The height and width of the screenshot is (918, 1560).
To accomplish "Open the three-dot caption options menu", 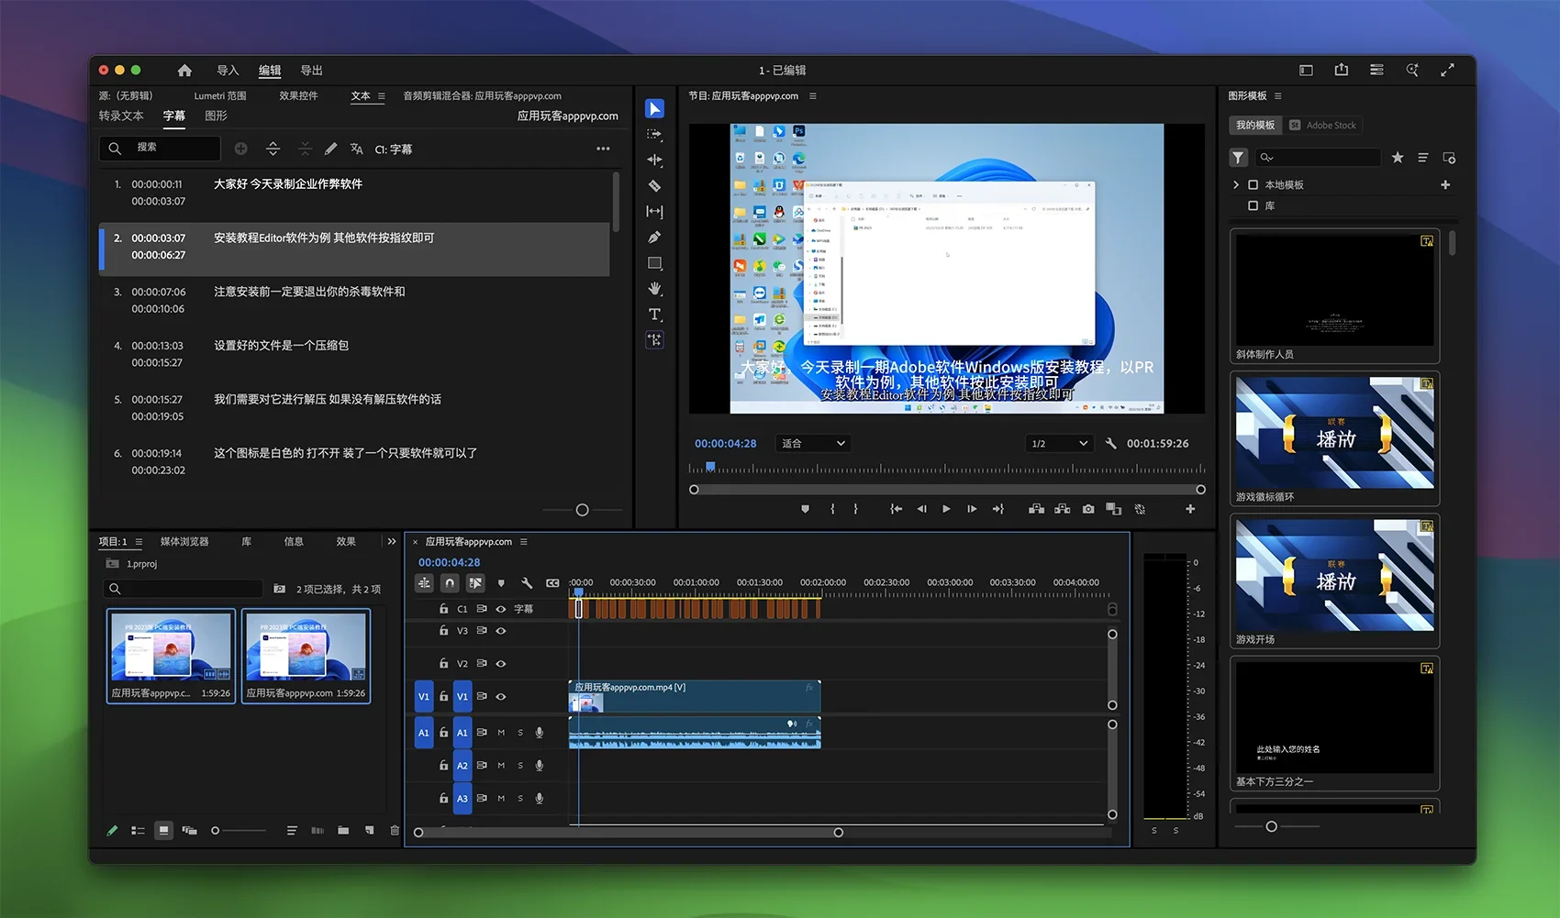I will point(603,149).
